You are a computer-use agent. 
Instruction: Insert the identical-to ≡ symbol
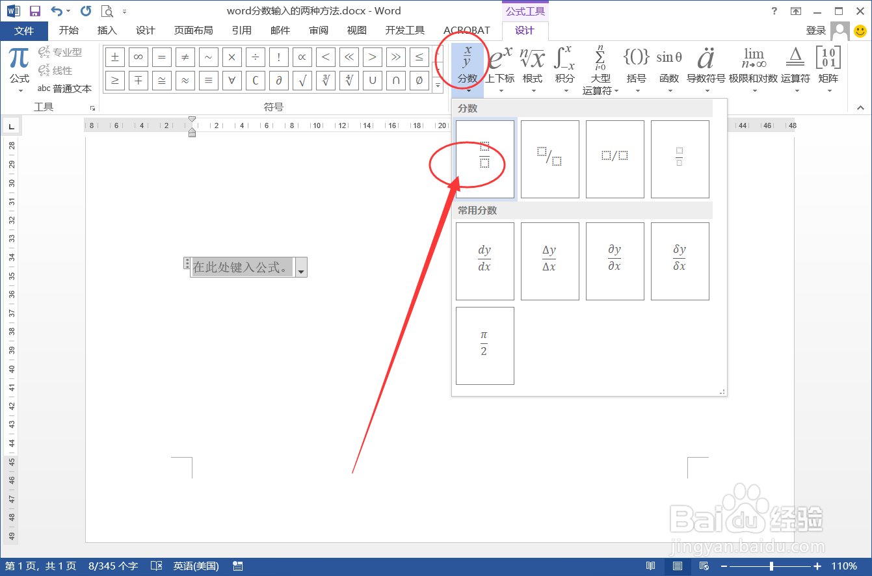coord(209,81)
